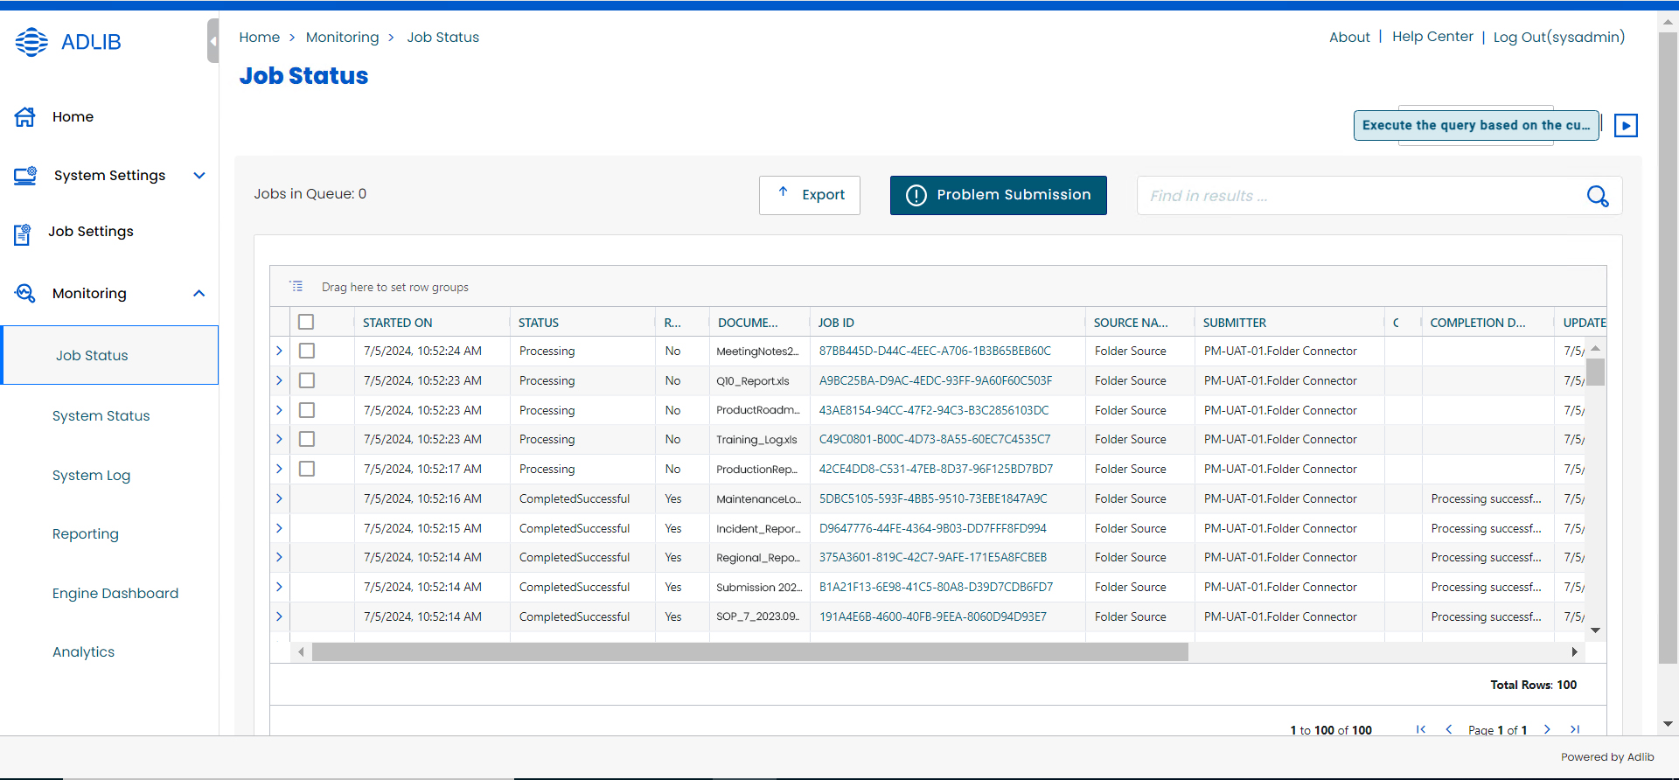Check the Training_Log.xls job row checkbox
The image size is (1679, 780).
pyautogui.click(x=307, y=439)
